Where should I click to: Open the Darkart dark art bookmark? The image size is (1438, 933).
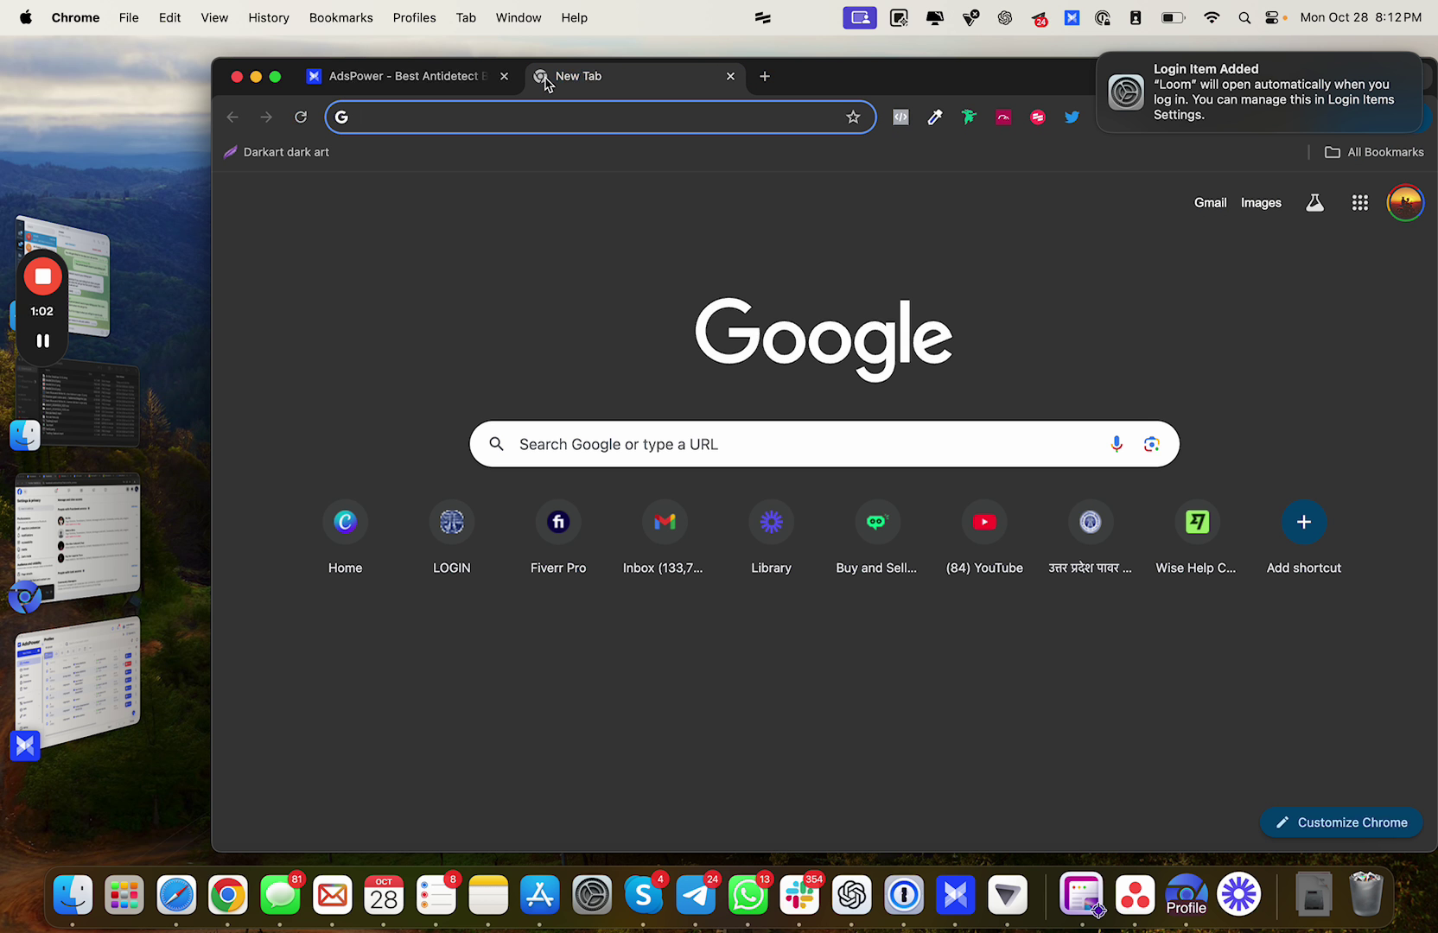(x=277, y=152)
